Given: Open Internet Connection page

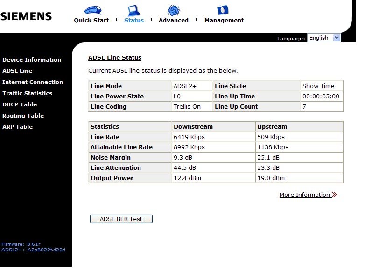Looking at the screenshot, I should (33, 82).
